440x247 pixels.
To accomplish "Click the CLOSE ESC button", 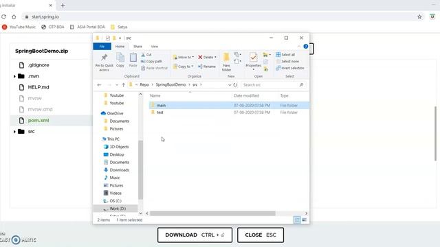I will tap(261, 235).
